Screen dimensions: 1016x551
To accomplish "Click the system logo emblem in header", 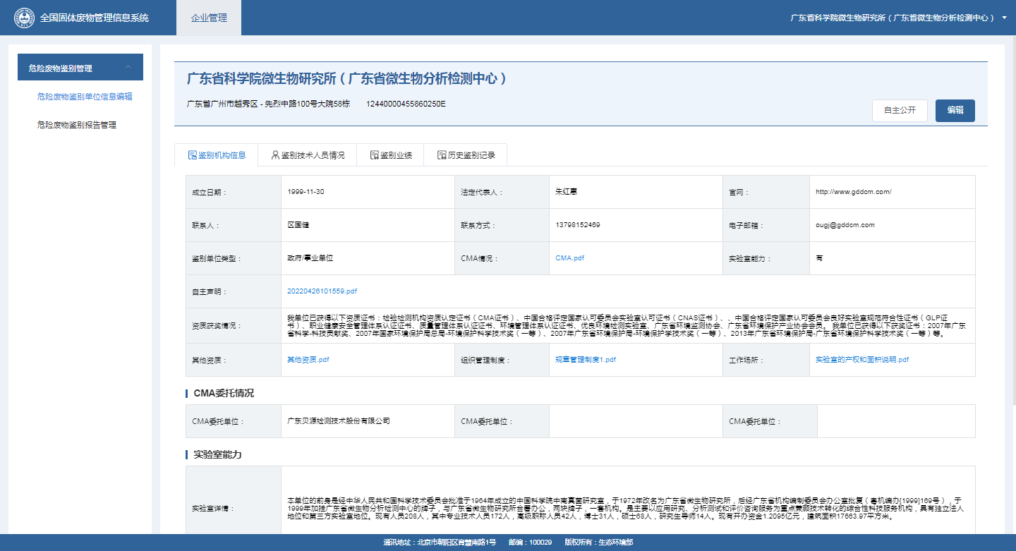I will (x=24, y=18).
